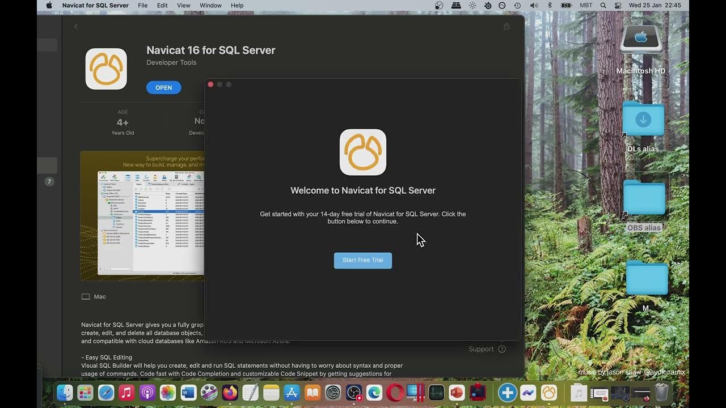Open the View menu
The image size is (726, 408).
coord(184,5)
